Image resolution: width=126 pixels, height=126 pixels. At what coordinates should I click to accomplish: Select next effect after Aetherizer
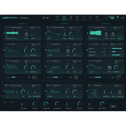pyautogui.click(x=93, y=85)
